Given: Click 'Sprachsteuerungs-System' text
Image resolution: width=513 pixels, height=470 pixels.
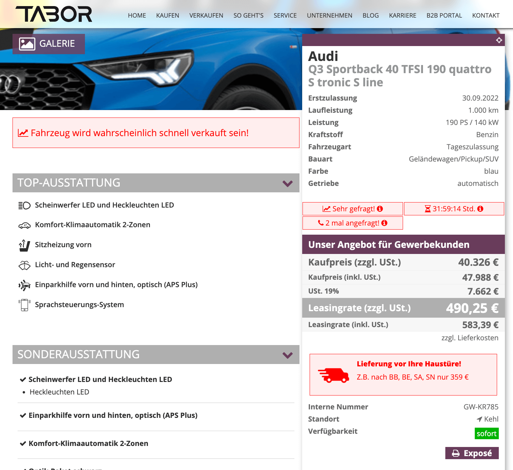Looking at the screenshot, I should pos(80,305).
